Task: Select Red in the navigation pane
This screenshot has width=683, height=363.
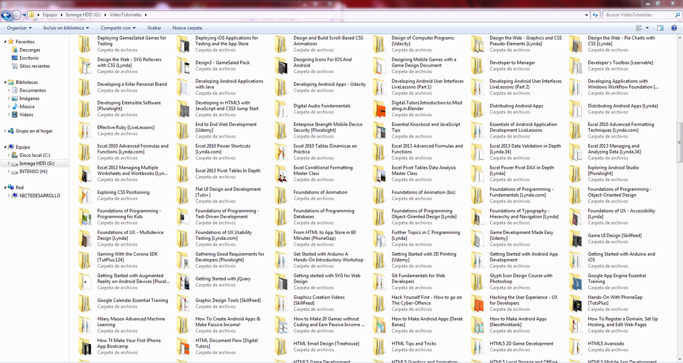Action: (20, 188)
